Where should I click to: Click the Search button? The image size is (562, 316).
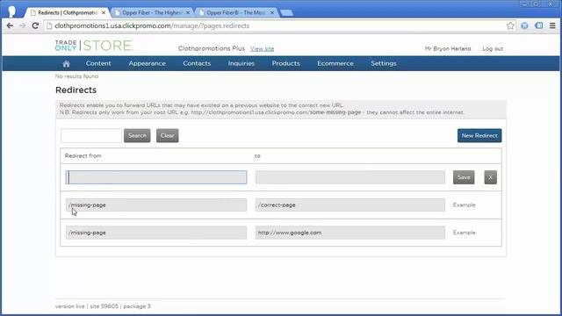(x=137, y=135)
